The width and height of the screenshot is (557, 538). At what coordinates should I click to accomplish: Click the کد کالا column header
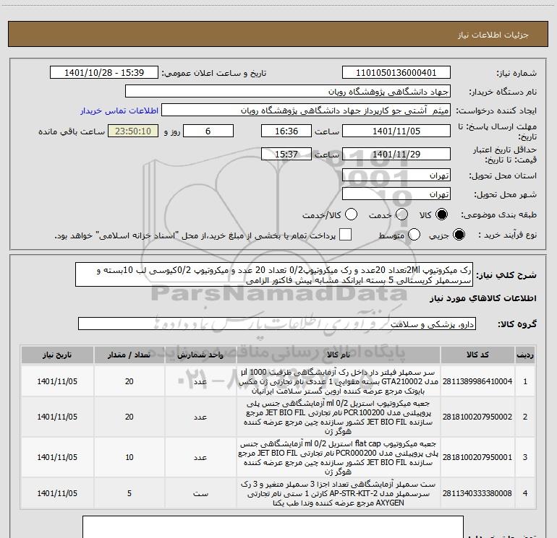pyautogui.click(x=477, y=355)
